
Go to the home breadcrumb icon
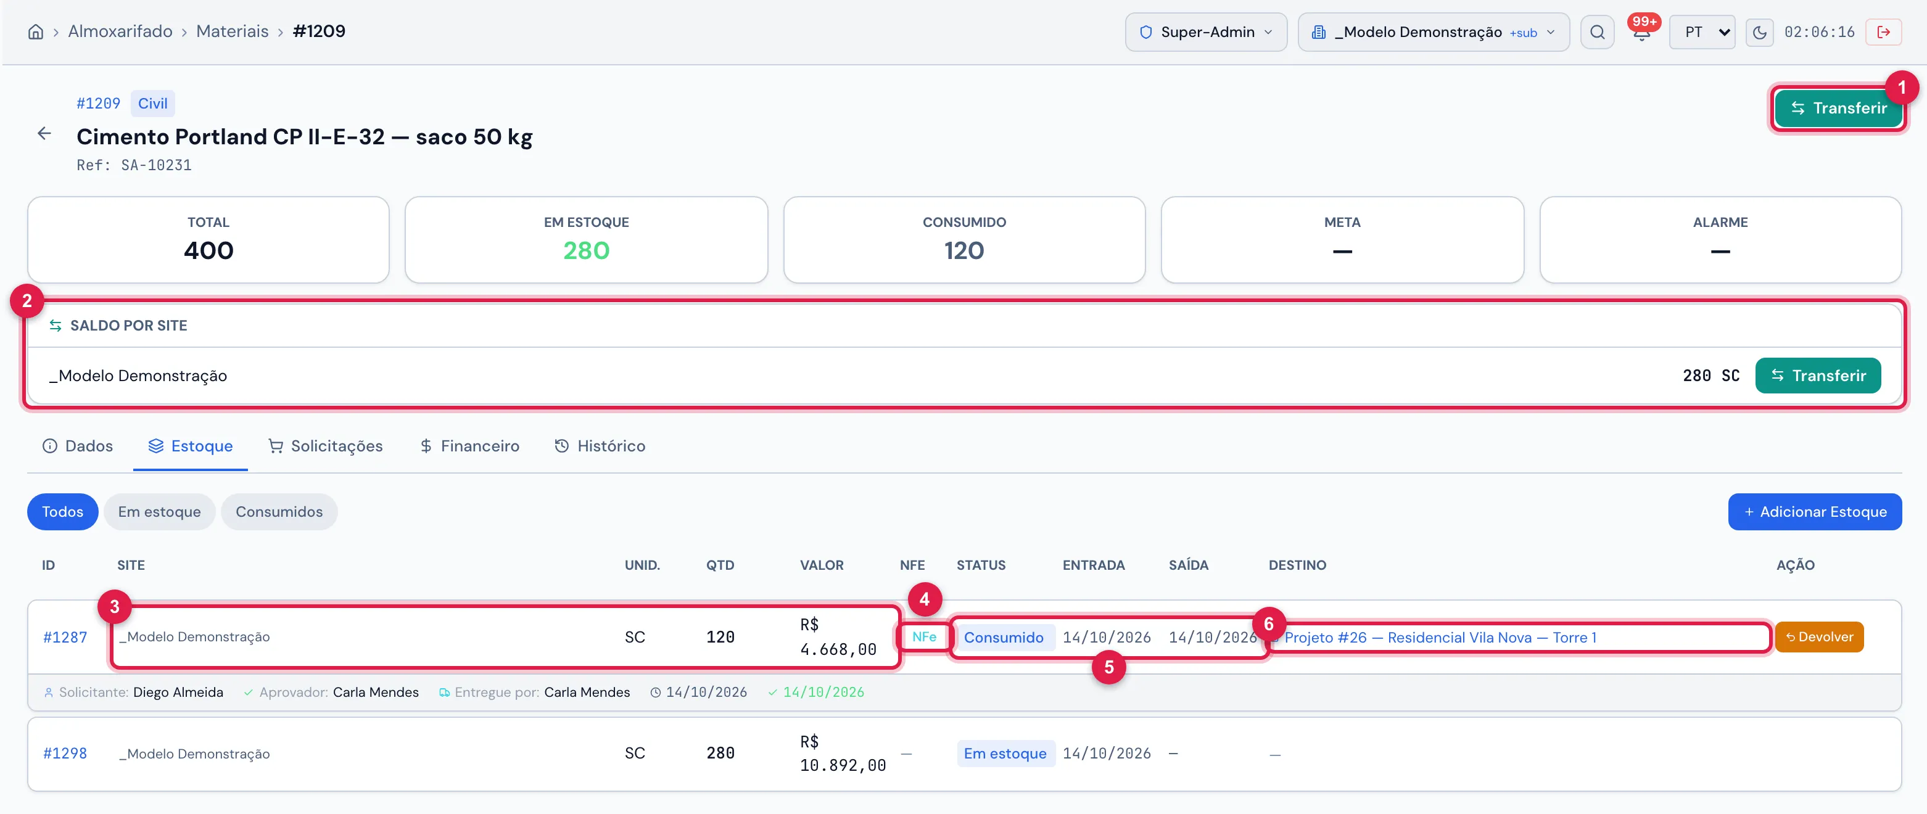click(35, 31)
